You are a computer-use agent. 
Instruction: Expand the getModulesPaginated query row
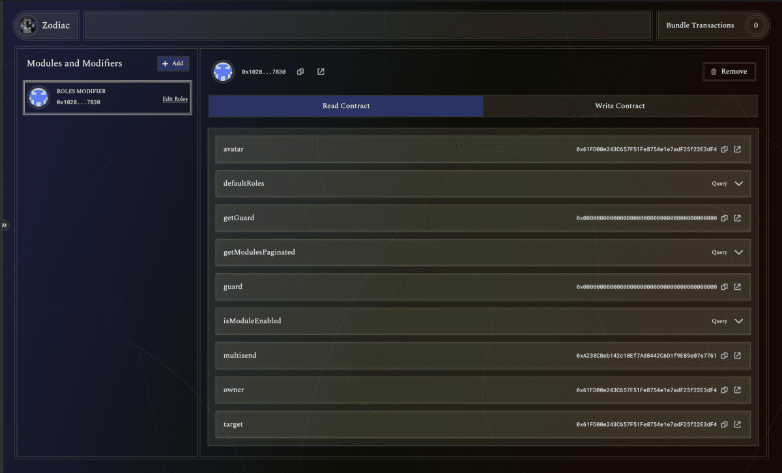tap(738, 252)
